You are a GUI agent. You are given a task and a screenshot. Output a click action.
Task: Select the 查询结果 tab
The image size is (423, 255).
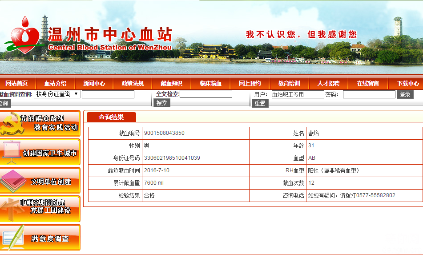tap(111, 117)
